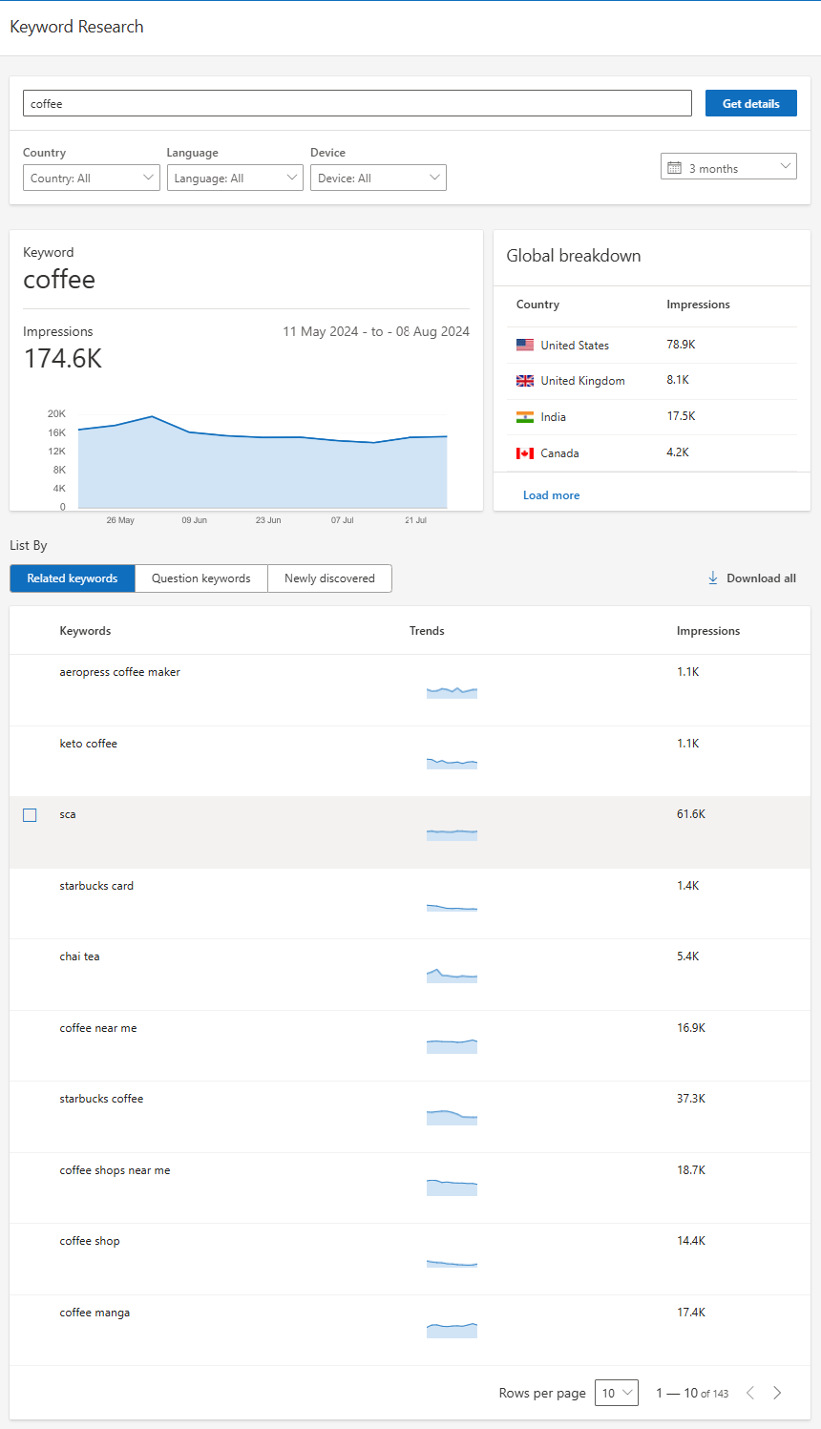Expand the Language filter dropdown
821x1429 pixels.
235,179
